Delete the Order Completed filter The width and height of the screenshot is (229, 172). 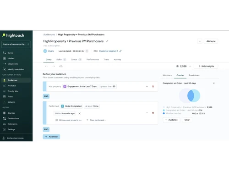[x=153, y=113]
